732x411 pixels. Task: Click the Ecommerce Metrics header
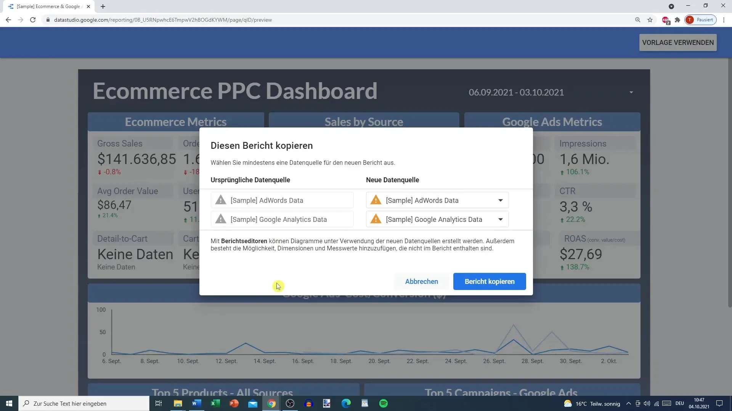click(x=176, y=122)
